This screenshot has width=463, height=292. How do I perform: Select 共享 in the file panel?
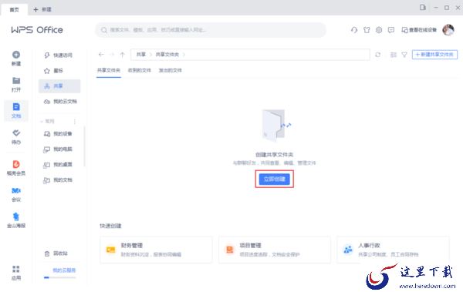59,86
